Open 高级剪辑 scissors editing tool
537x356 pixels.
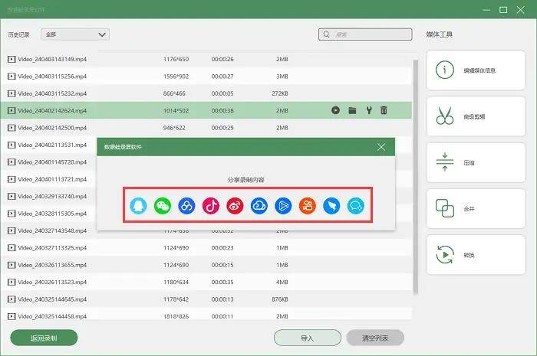476,116
